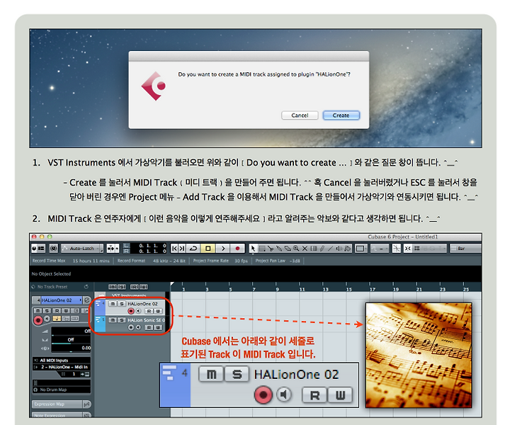
Task: Open the No Drum Map dropdown
Action: [62, 390]
